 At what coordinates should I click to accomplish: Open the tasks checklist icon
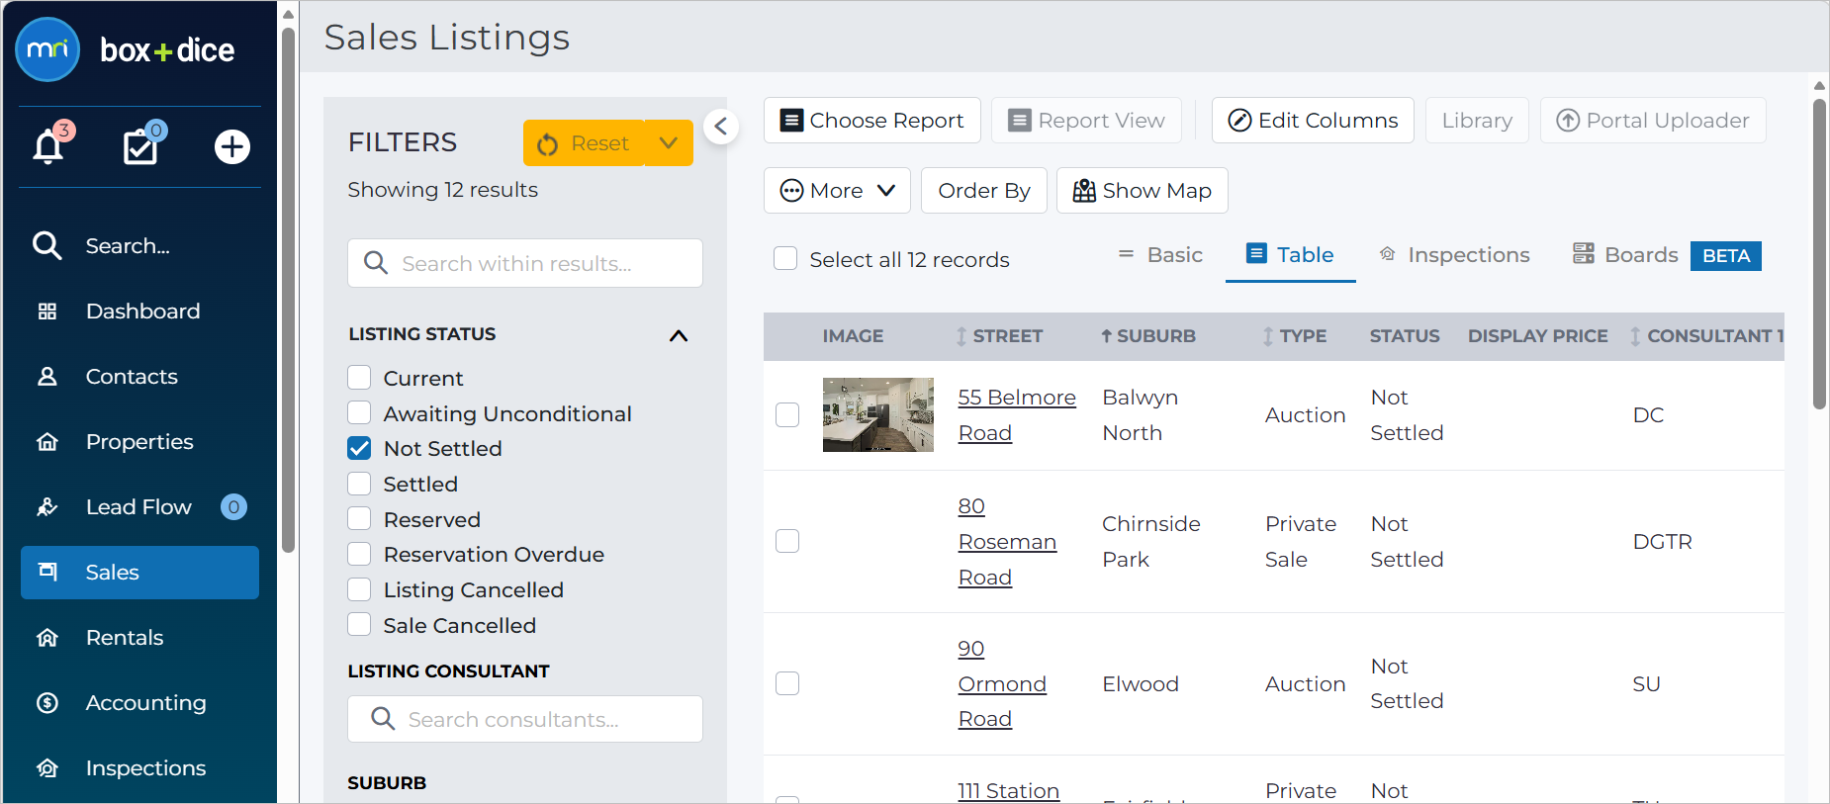click(x=140, y=146)
